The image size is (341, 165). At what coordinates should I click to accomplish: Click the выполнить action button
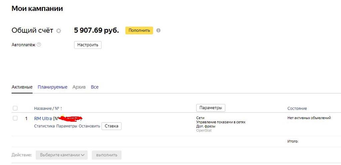[107, 155]
